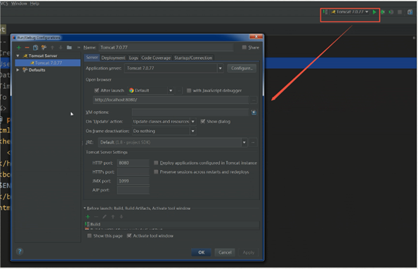Image resolution: width=418 pixels, height=269 pixels.
Task: Create a new folder with the folder icon
Action: [70, 48]
